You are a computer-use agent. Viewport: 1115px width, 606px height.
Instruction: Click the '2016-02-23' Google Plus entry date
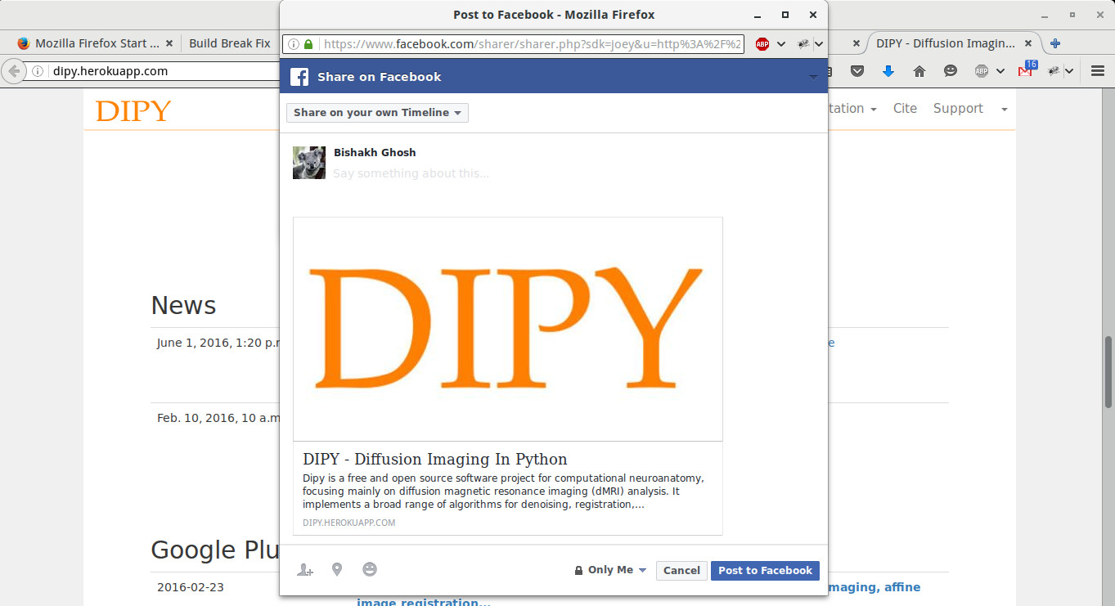[190, 587]
